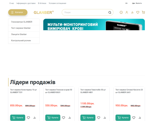Add Глюкози BG01 to wishlist heart

[64, 118]
